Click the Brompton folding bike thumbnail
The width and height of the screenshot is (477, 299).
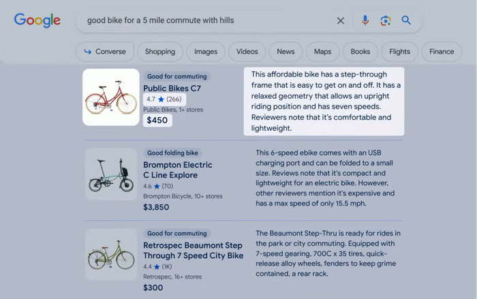[111, 174]
